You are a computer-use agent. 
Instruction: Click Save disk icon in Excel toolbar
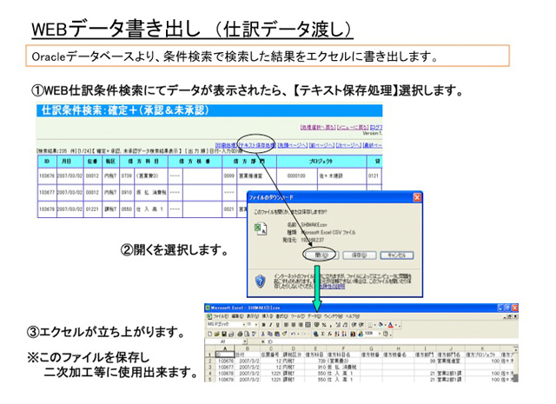(224, 334)
